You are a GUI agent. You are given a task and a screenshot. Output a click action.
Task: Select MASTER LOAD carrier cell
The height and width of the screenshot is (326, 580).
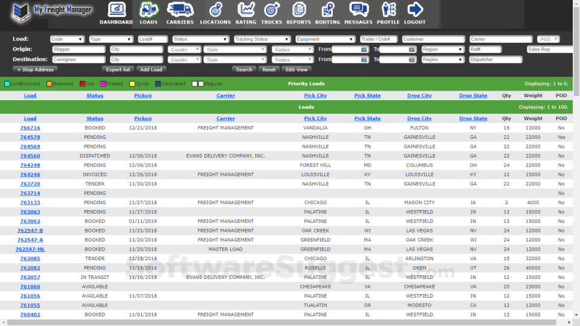click(225, 249)
